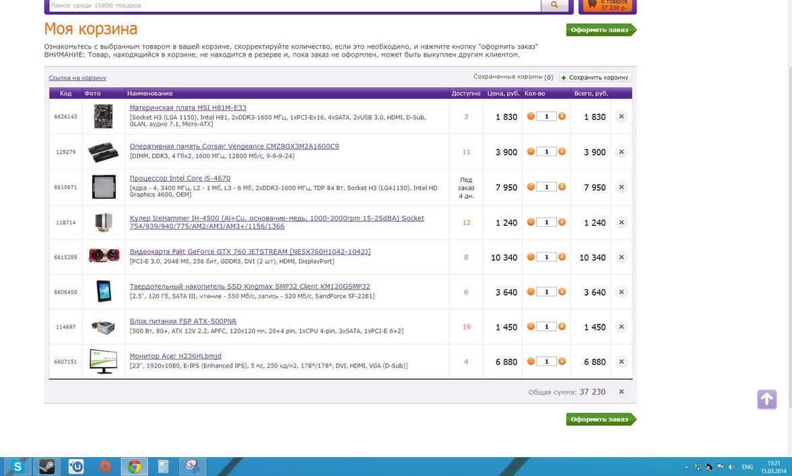Decrease quantity of MSI H81M-E33 motherboard
The width and height of the screenshot is (792, 476).
tap(531, 116)
